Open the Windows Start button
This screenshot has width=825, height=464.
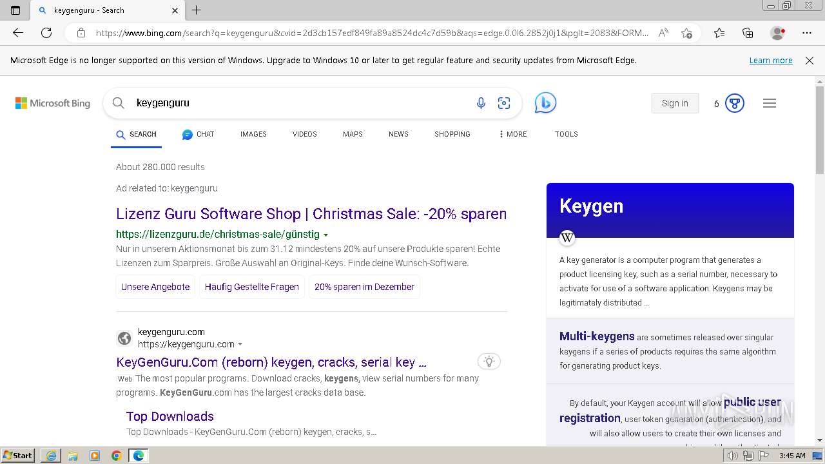click(x=18, y=456)
